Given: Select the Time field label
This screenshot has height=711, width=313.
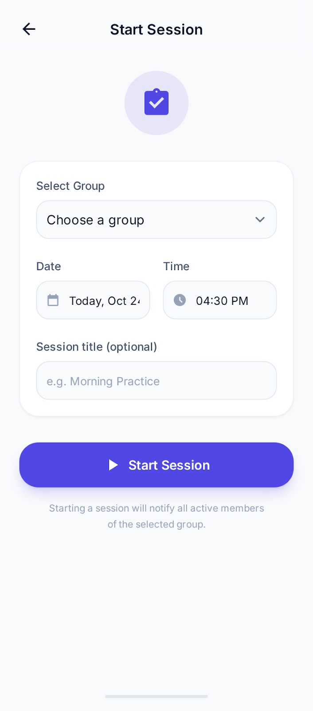Looking at the screenshot, I should (176, 266).
